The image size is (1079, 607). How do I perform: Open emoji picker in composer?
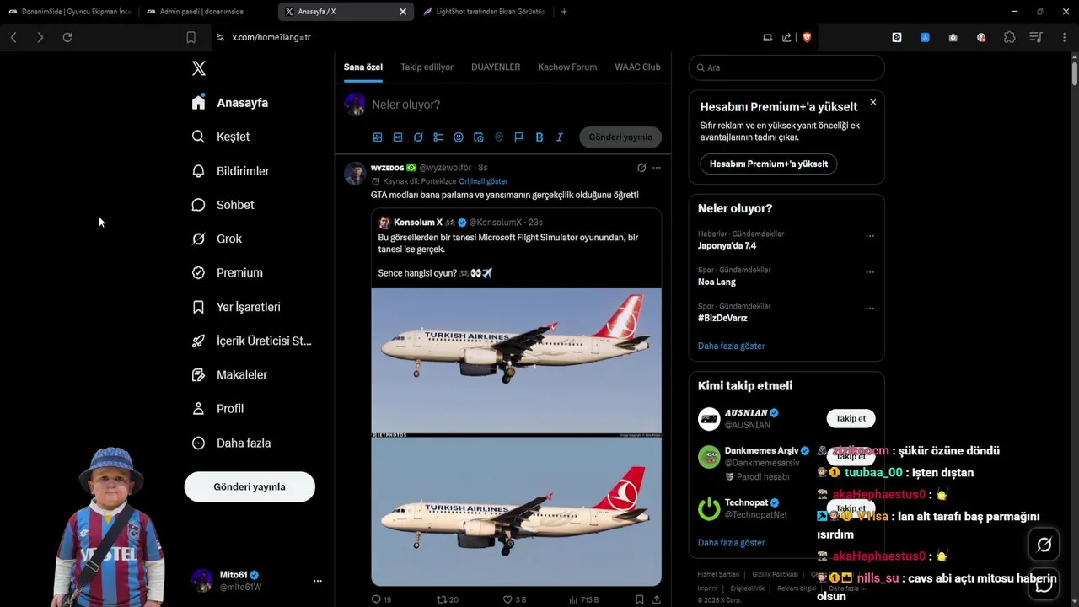point(459,137)
